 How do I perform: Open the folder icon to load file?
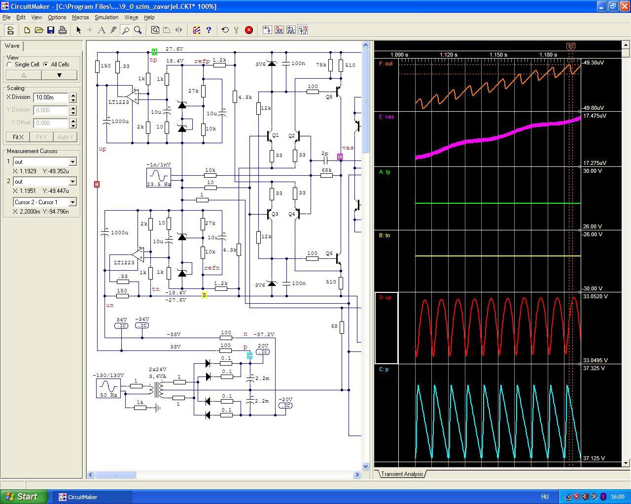click(x=39, y=30)
